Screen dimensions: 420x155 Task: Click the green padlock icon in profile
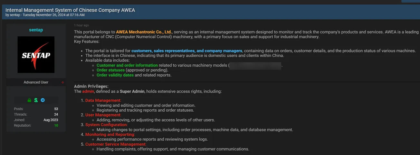29,100
